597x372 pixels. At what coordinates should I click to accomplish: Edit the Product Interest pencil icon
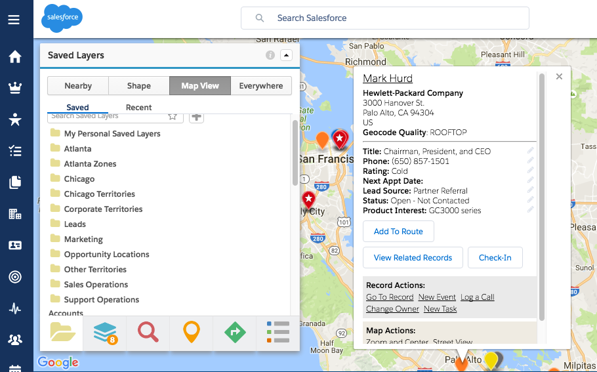(530, 210)
